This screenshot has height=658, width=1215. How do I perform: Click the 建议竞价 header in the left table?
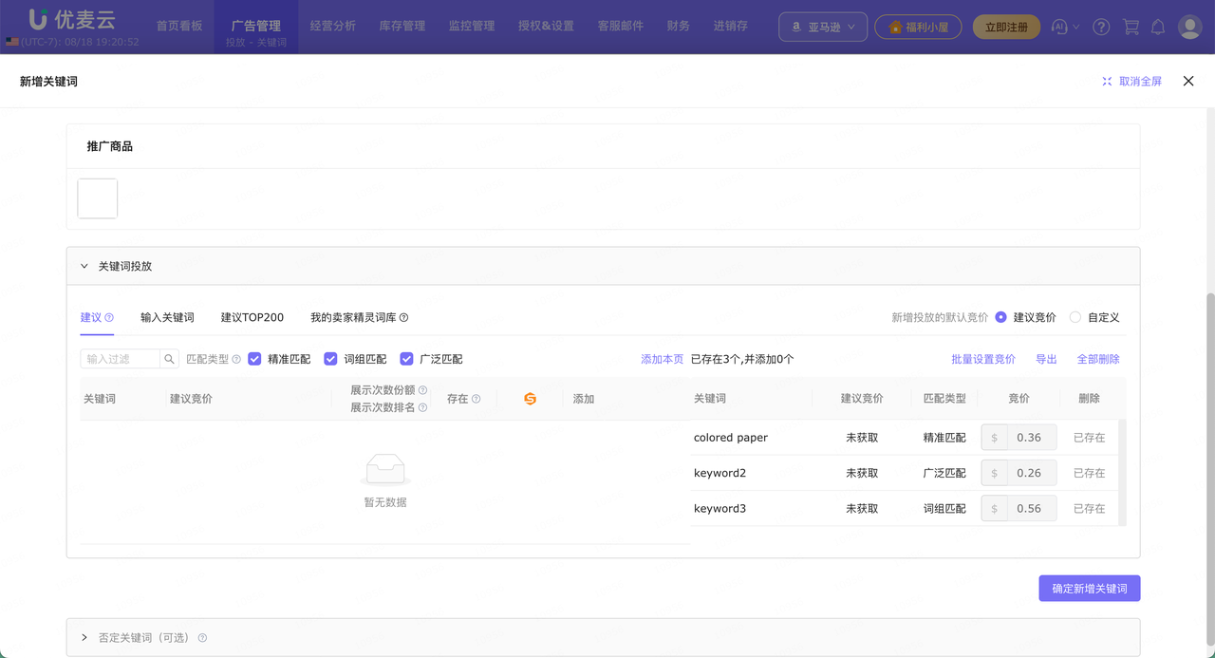(191, 399)
